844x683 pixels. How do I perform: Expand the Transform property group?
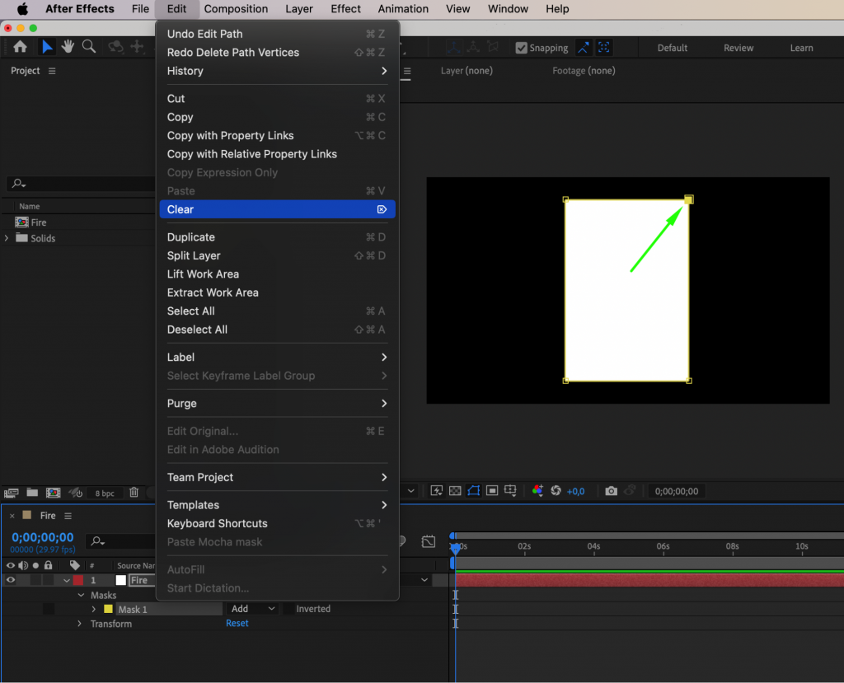tap(80, 624)
